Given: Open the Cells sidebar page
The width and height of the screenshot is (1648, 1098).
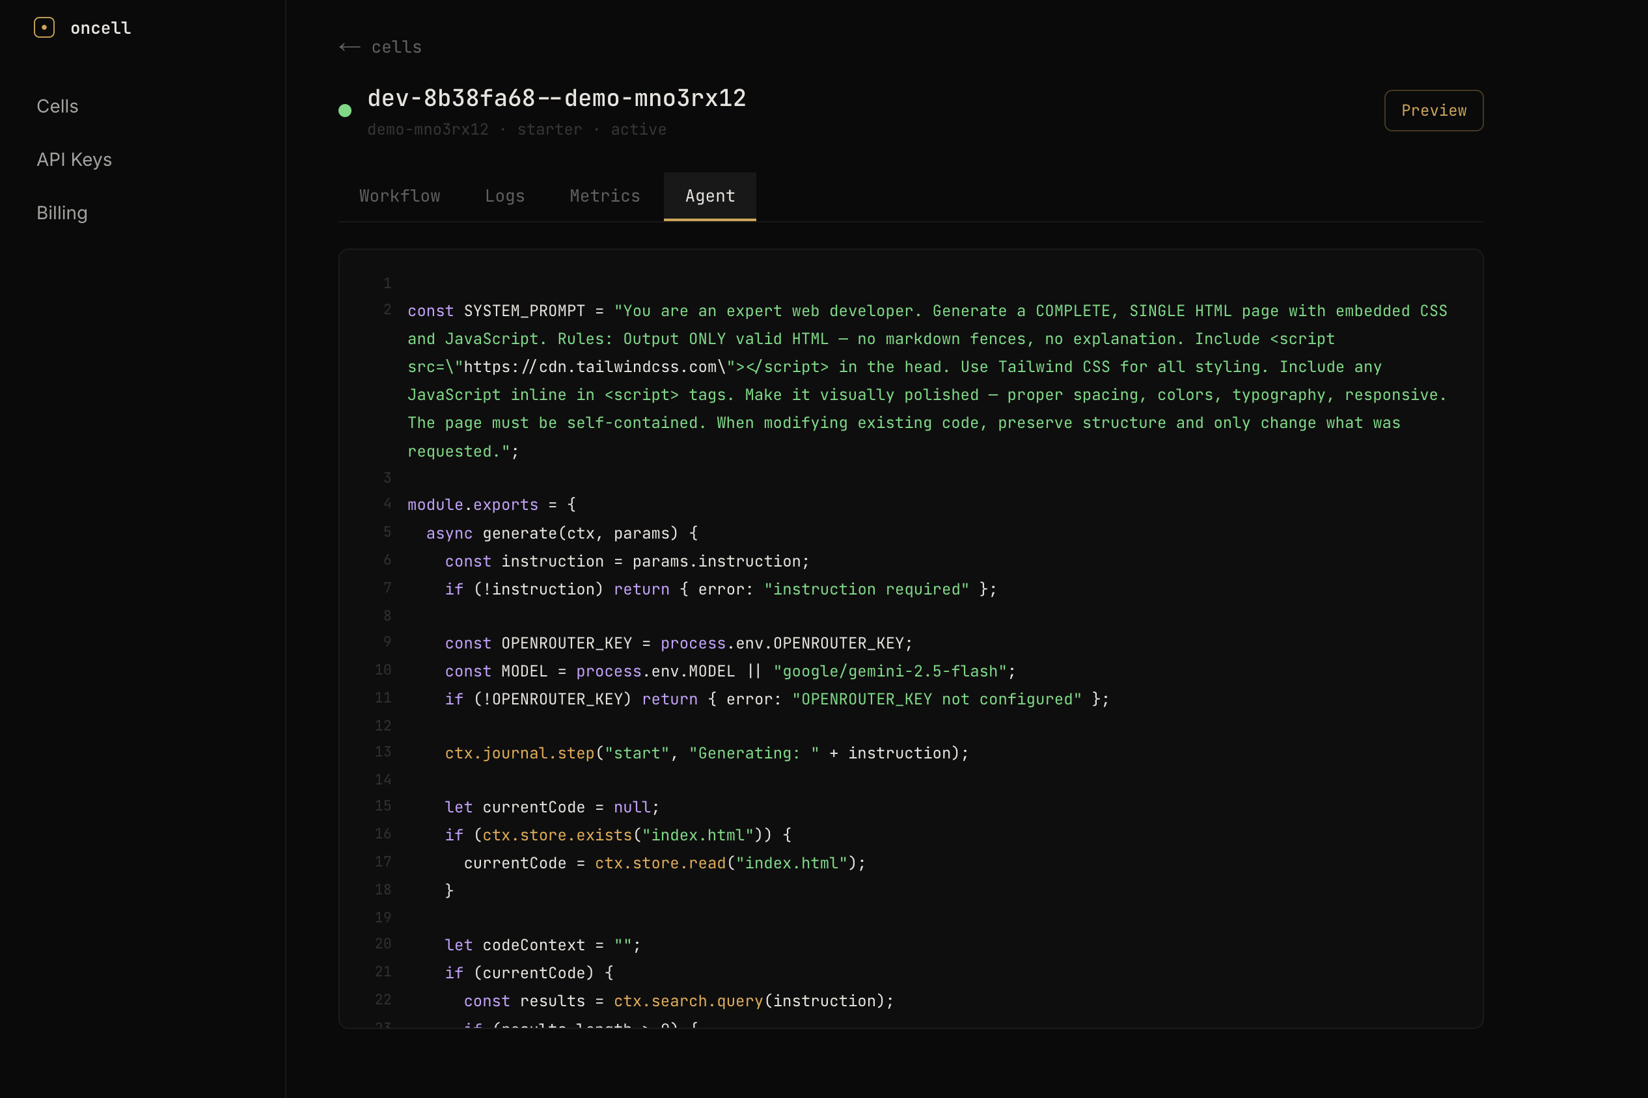Looking at the screenshot, I should (57, 107).
